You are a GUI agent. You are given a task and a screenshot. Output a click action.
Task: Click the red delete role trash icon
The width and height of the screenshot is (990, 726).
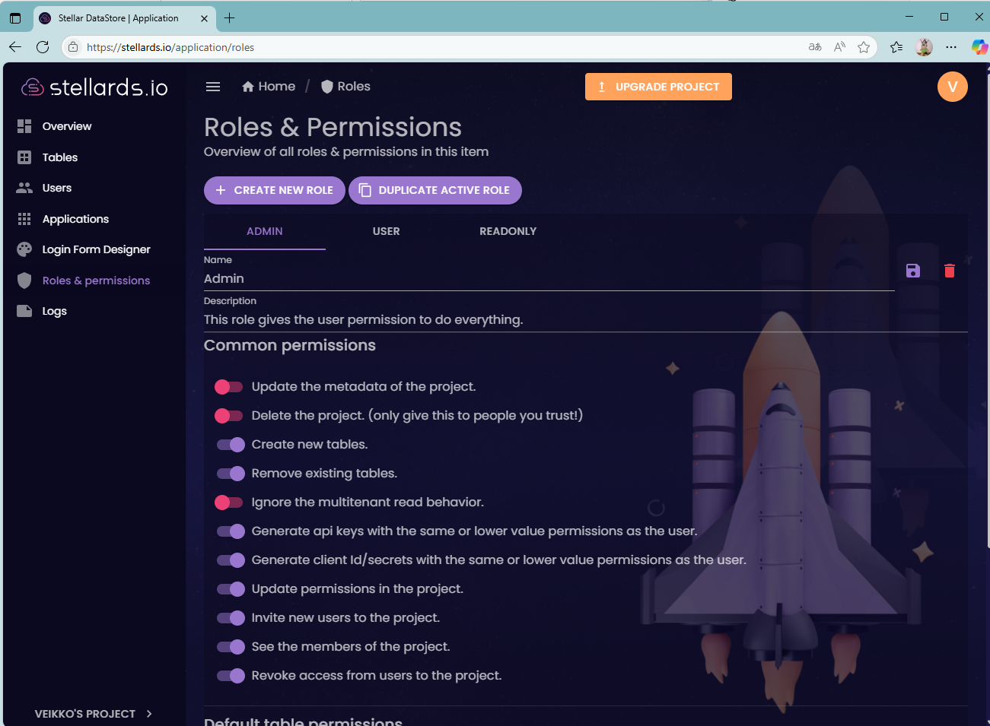click(x=949, y=271)
